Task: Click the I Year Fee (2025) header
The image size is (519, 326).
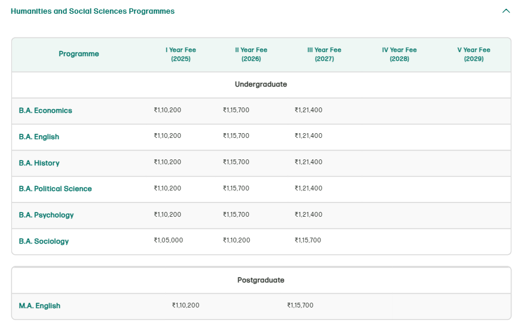Action: 181,54
